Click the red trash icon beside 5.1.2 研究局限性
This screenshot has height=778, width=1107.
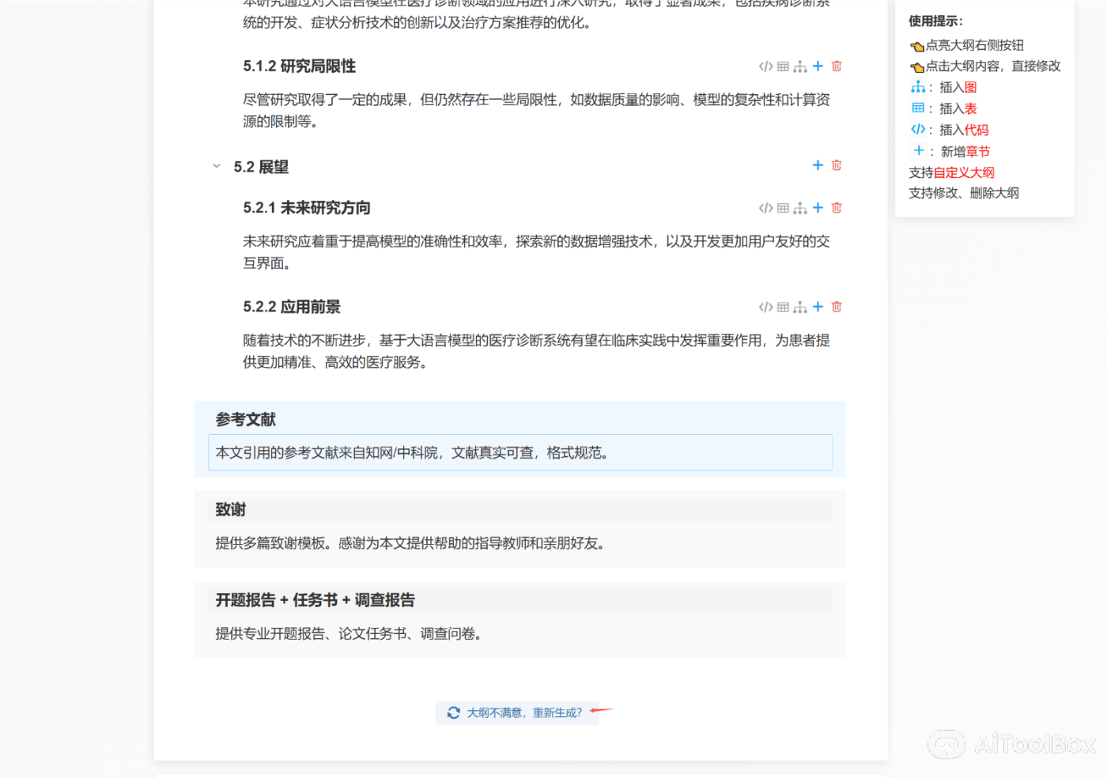[x=836, y=66]
